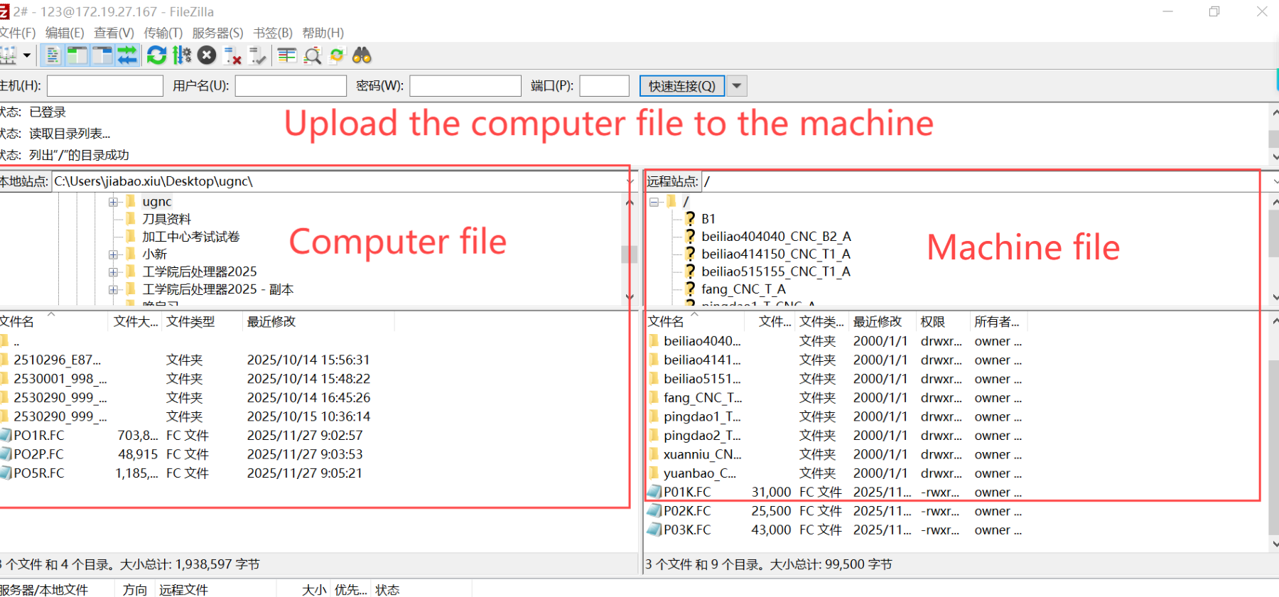Select local folder 2530001_998_...
Screen dimensions: 1279x597
[x=60, y=379]
